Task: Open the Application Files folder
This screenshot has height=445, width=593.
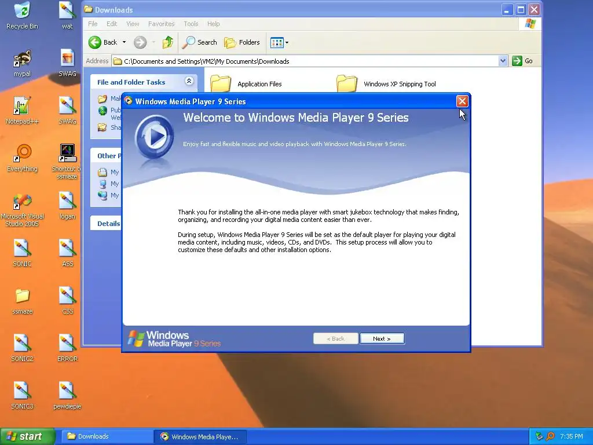Action: (x=246, y=83)
